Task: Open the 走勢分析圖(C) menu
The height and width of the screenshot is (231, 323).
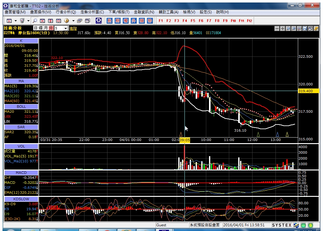Action: pyautogui.click(x=92, y=12)
